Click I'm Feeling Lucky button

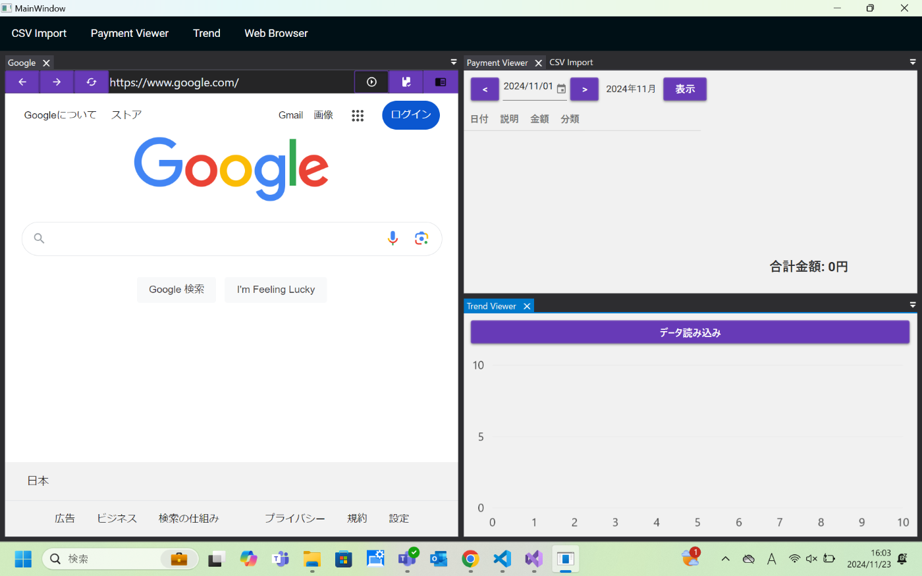pyautogui.click(x=276, y=290)
